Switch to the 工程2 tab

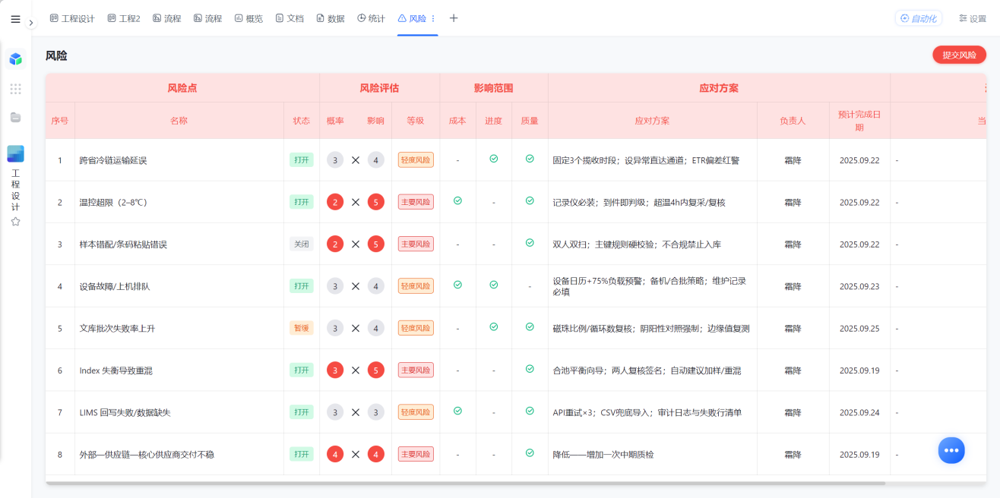(124, 18)
